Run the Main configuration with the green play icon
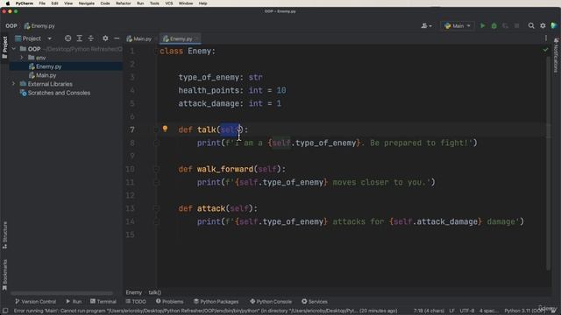This screenshot has height=315, width=561. coord(483,25)
